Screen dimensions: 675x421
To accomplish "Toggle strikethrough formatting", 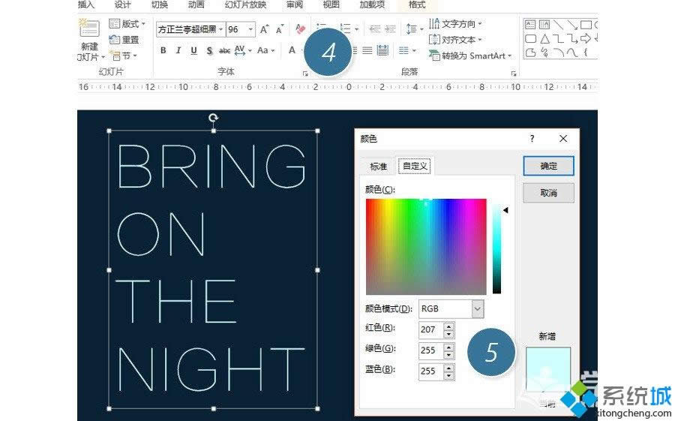I will [x=224, y=51].
